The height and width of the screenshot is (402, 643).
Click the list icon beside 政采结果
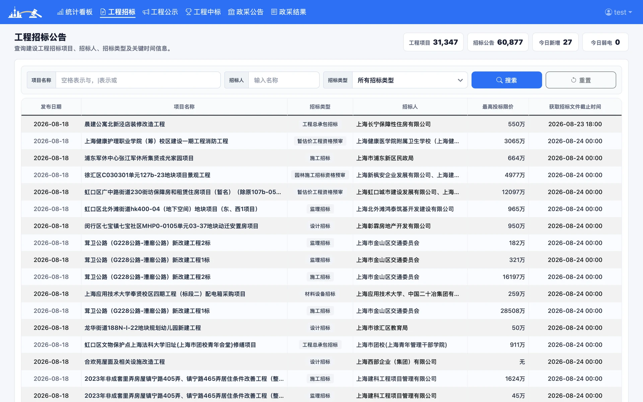(x=274, y=12)
